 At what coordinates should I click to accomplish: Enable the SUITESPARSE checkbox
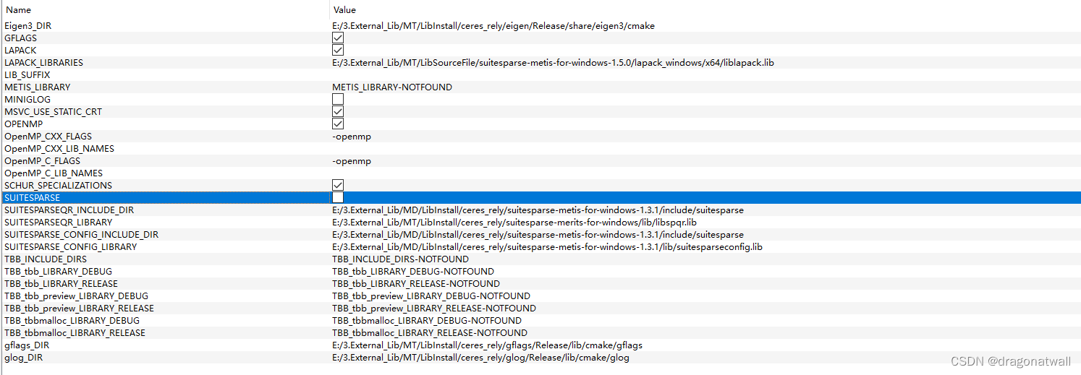coord(338,197)
